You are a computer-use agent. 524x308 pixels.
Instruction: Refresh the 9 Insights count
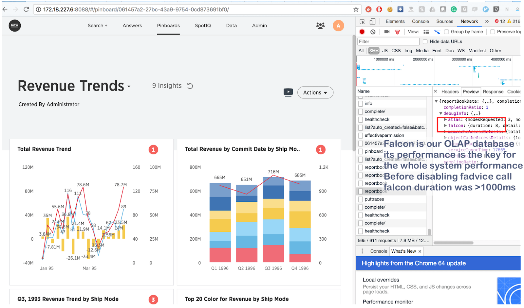(x=190, y=86)
